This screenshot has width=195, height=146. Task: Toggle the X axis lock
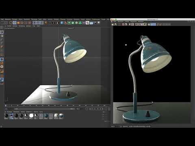(34, 23)
